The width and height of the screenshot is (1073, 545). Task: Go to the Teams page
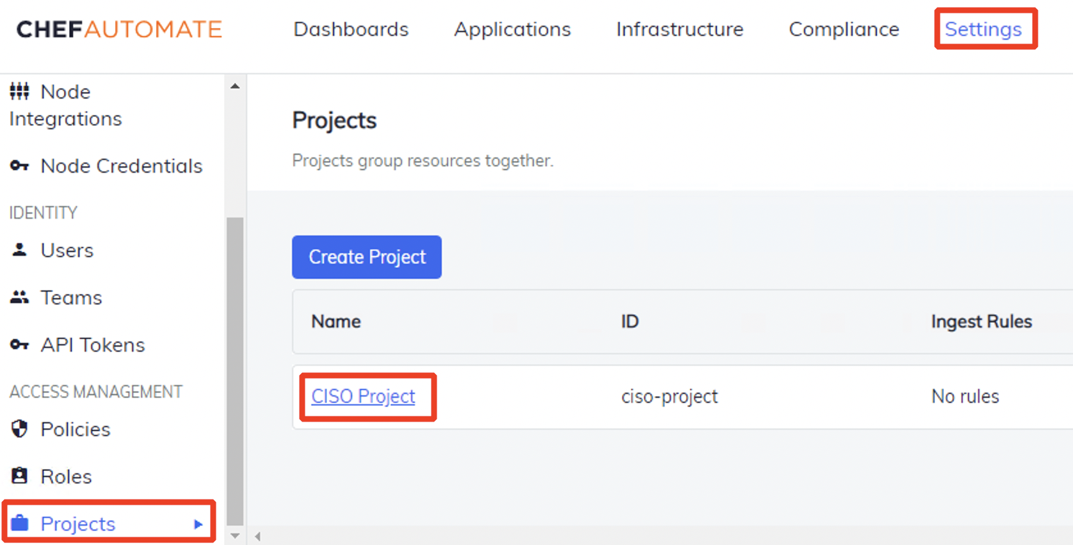(72, 297)
